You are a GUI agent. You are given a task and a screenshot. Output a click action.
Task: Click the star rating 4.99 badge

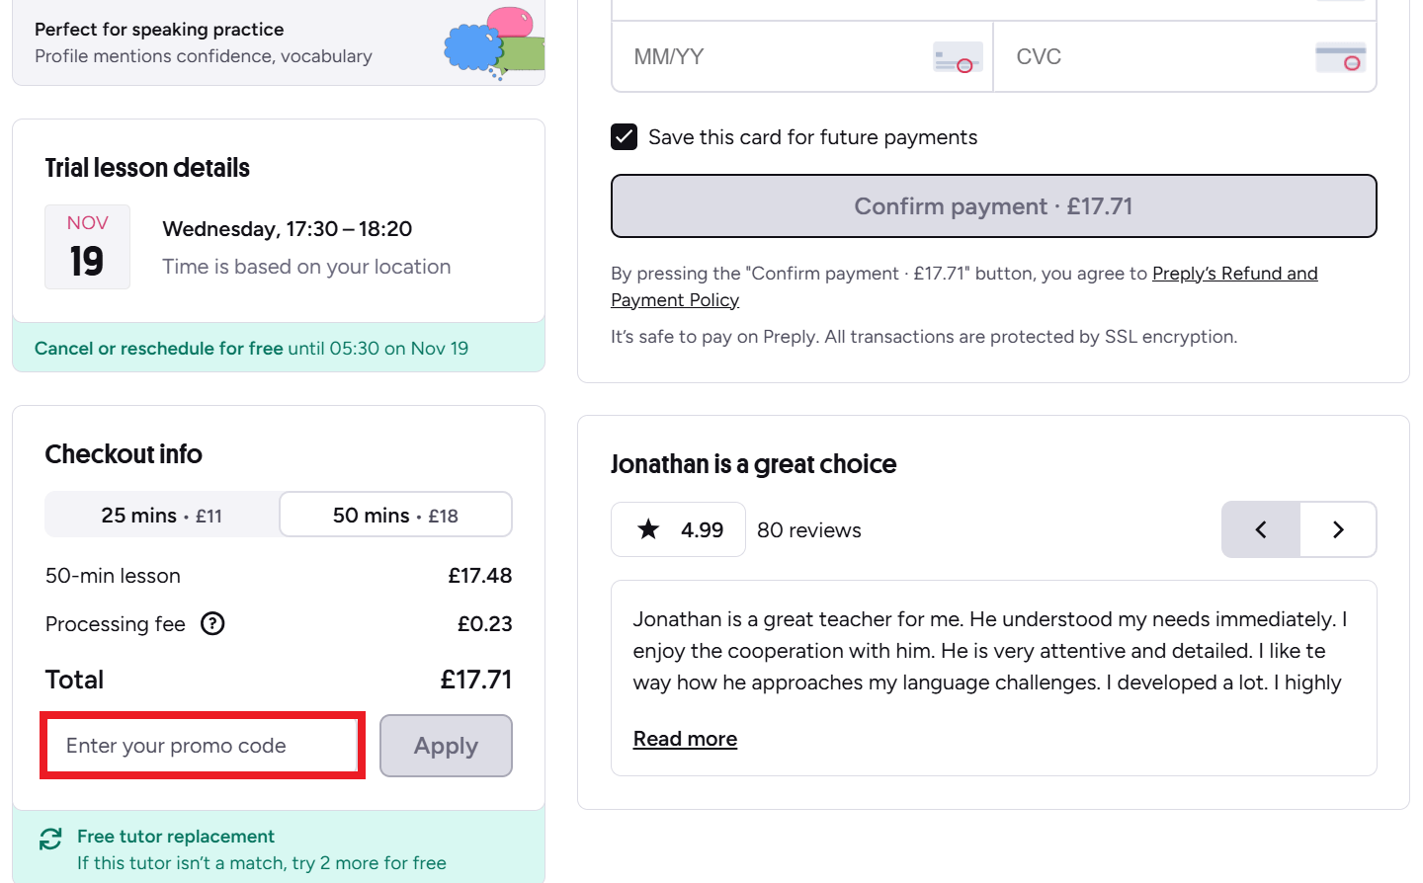point(678,530)
